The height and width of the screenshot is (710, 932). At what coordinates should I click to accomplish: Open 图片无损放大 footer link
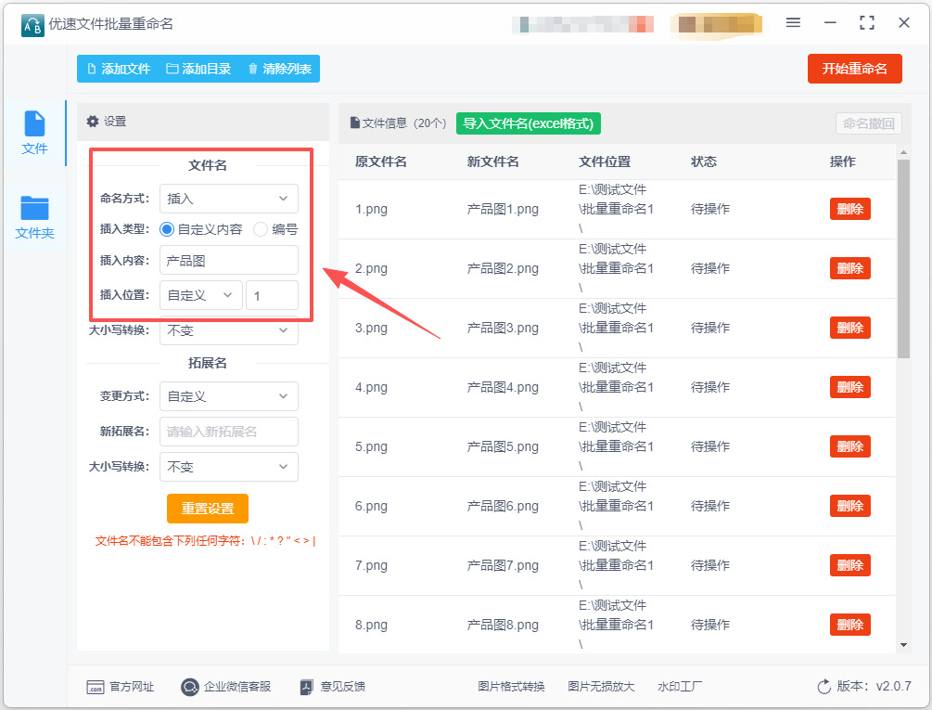click(x=601, y=687)
